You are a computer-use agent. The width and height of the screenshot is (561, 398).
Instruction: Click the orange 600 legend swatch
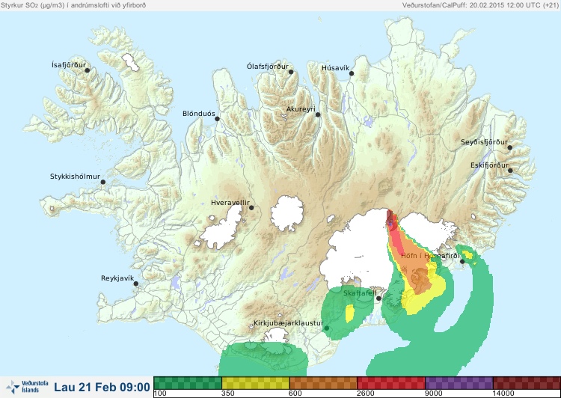[323, 383]
